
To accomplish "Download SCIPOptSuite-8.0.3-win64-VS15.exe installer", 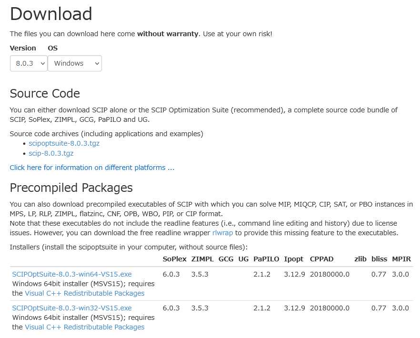I will (72, 274).
